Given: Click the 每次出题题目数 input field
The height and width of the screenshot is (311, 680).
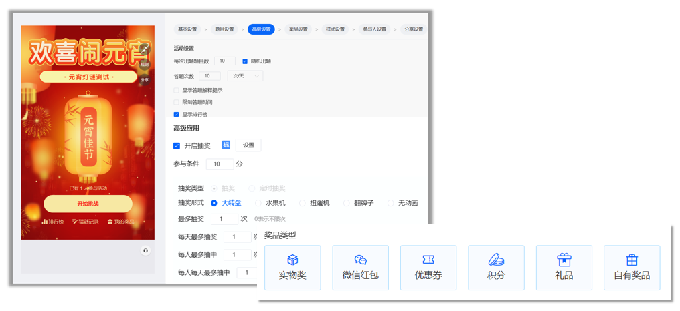Looking at the screenshot, I should (225, 61).
